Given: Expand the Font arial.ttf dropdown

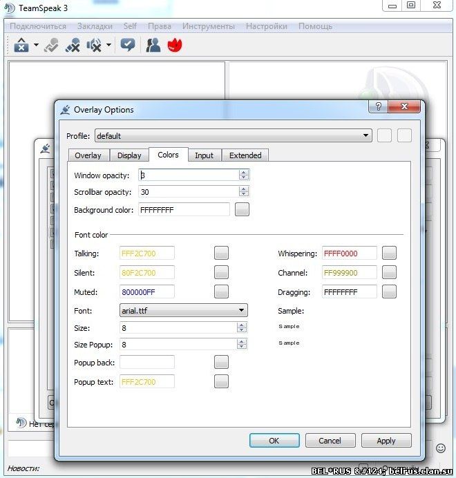Looking at the screenshot, I should [x=183, y=311].
